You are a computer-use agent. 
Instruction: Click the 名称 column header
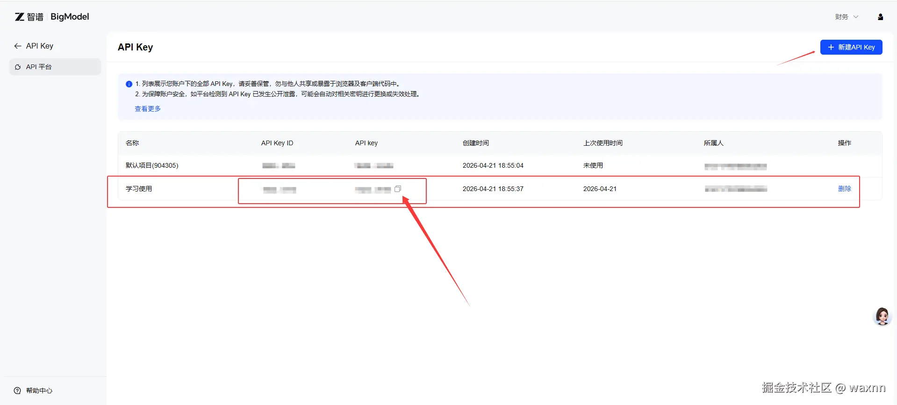[132, 143]
